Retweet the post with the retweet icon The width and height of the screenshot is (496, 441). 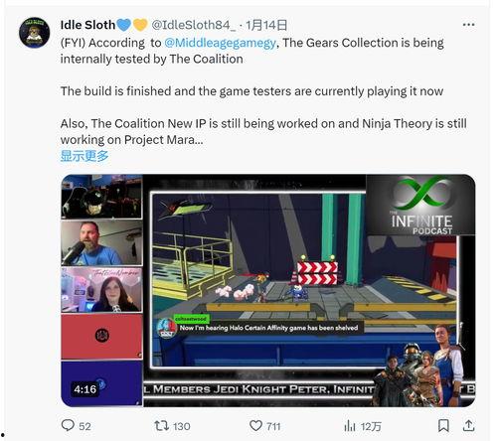[162, 425]
